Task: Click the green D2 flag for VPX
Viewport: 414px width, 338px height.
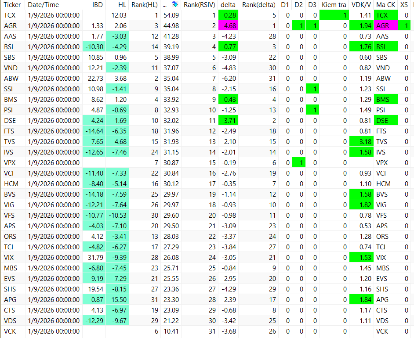Action: (x=299, y=163)
